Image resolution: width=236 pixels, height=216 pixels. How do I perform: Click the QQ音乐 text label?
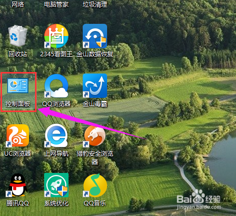[95, 203]
